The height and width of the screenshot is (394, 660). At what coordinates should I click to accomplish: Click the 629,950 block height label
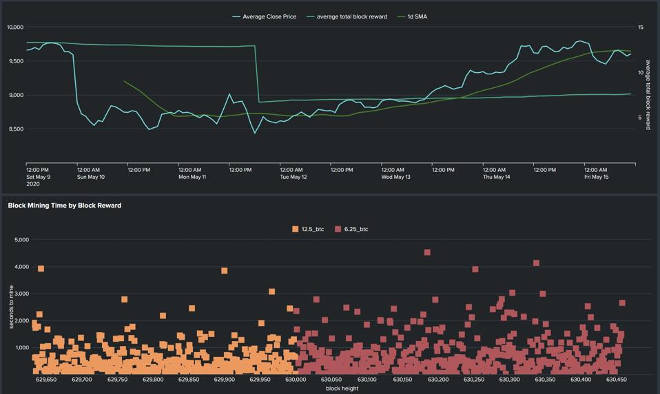[x=260, y=380]
